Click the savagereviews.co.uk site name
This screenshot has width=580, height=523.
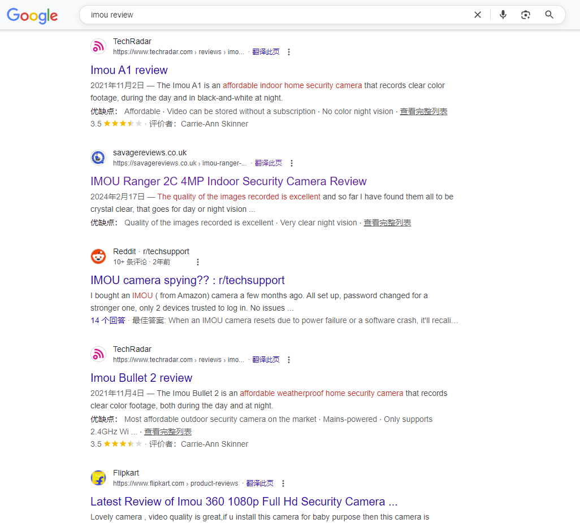(150, 152)
